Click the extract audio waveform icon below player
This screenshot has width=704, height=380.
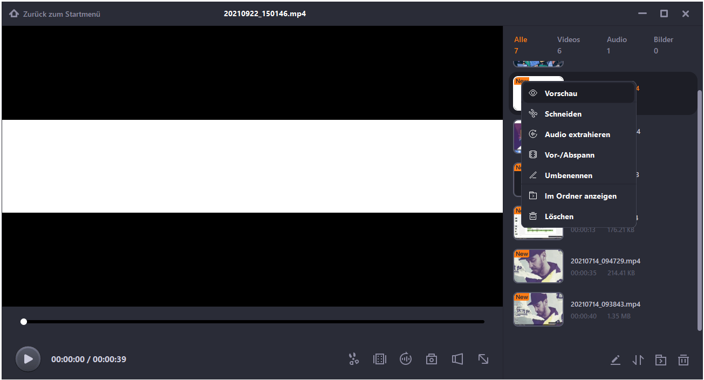[406, 359]
